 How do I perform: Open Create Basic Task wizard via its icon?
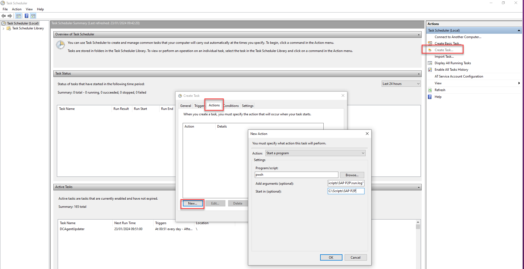(x=430, y=43)
